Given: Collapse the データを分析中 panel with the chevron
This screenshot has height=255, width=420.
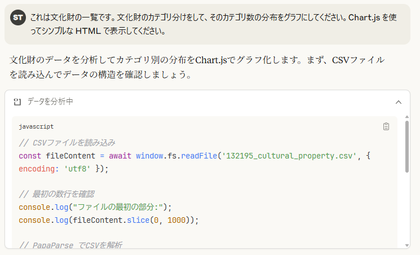Looking at the screenshot, I should coord(399,102).
